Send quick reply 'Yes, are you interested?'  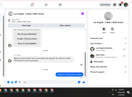coord(27,34)
